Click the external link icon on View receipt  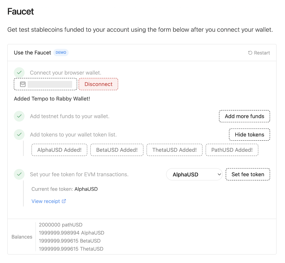pos(64,201)
